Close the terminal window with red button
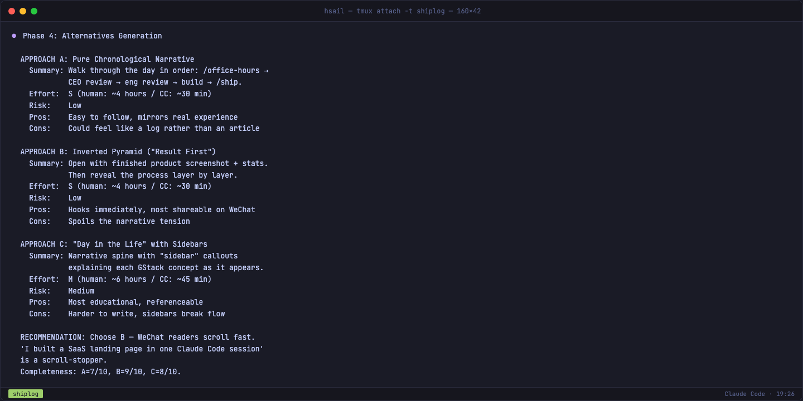 [x=12, y=11]
